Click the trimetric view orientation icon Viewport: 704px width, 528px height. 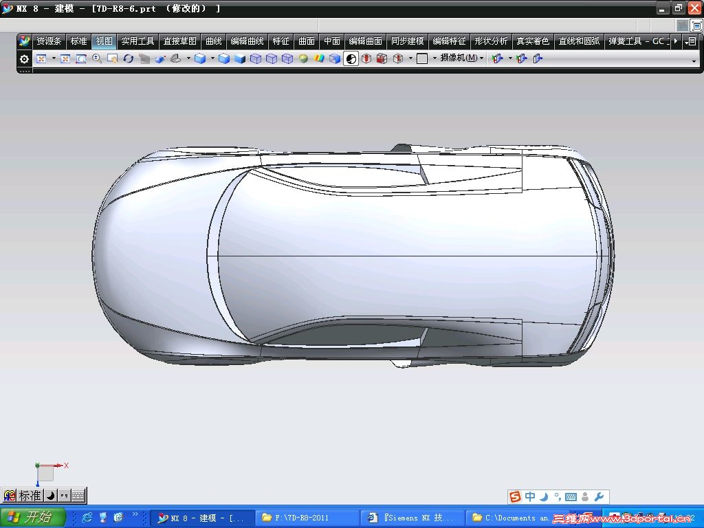pyautogui.click(x=176, y=59)
